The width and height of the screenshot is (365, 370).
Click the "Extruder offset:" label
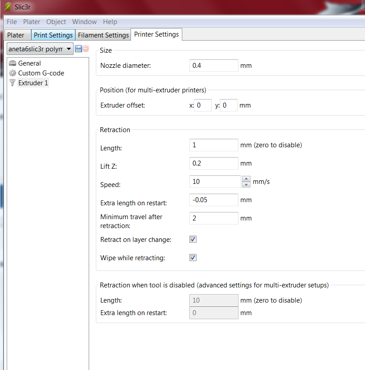[123, 105]
